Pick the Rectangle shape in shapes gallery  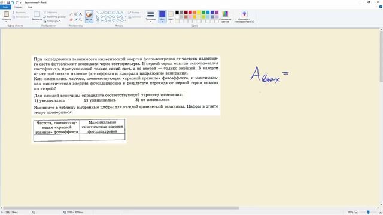110,13
